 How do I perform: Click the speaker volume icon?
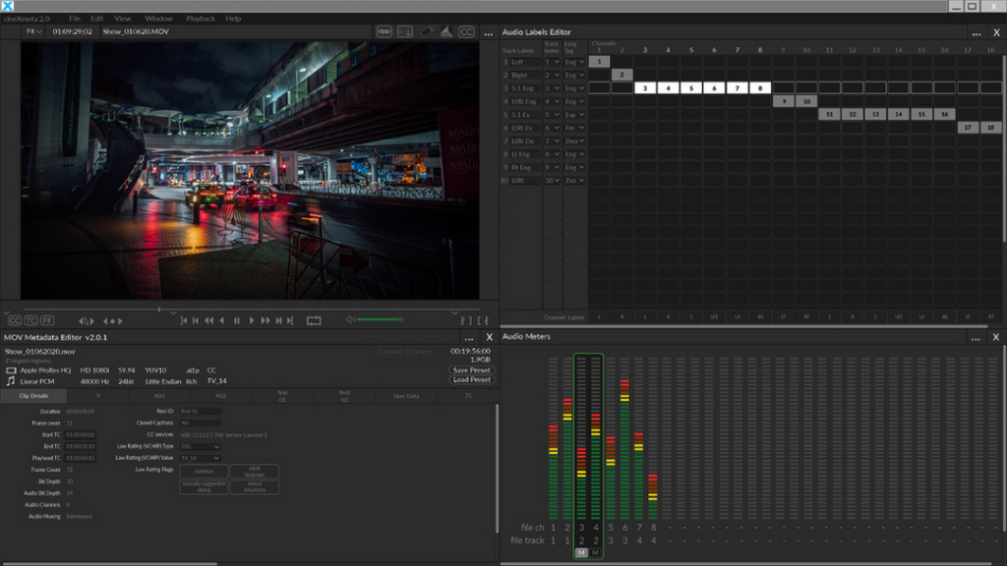coord(350,320)
